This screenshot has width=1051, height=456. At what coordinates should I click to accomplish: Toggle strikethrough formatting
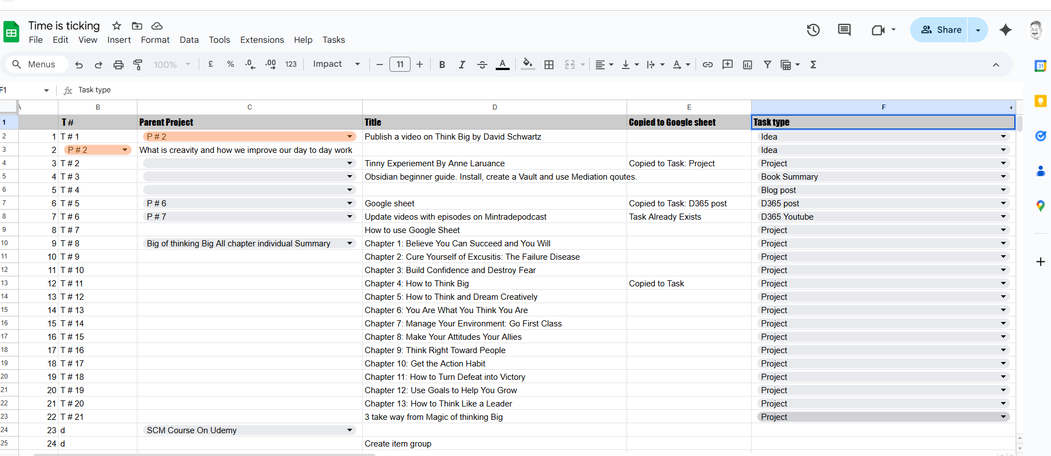(x=482, y=65)
